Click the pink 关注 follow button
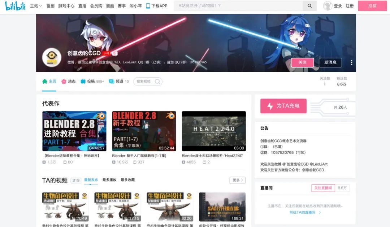 click(303, 62)
